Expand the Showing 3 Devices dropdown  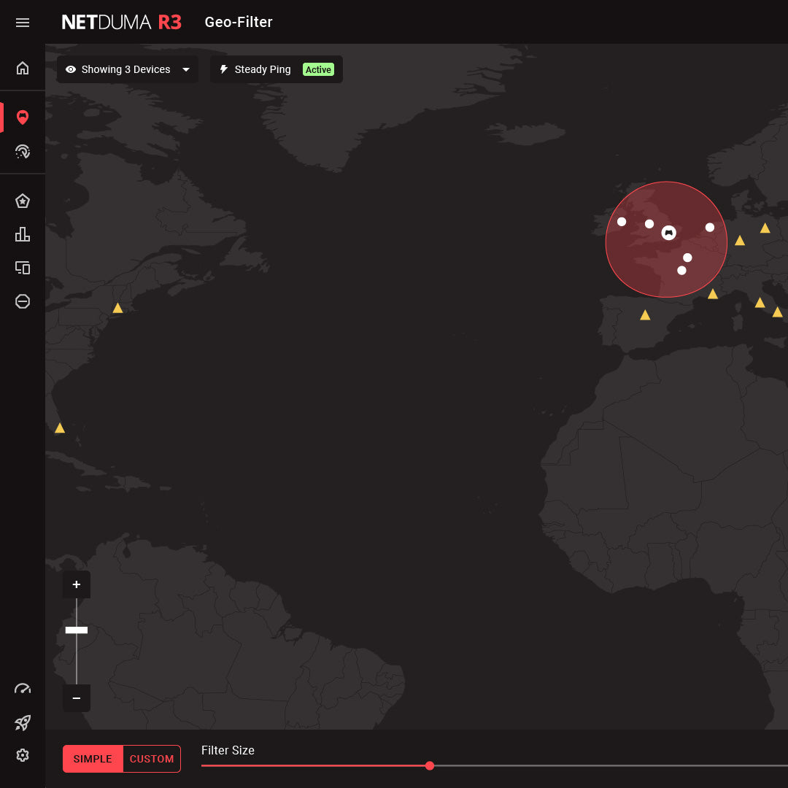pyautogui.click(x=127, y=69)
